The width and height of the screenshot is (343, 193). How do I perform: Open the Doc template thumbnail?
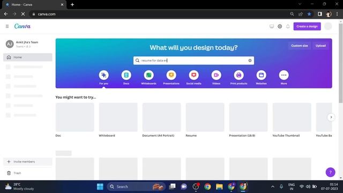pos(75,117)
